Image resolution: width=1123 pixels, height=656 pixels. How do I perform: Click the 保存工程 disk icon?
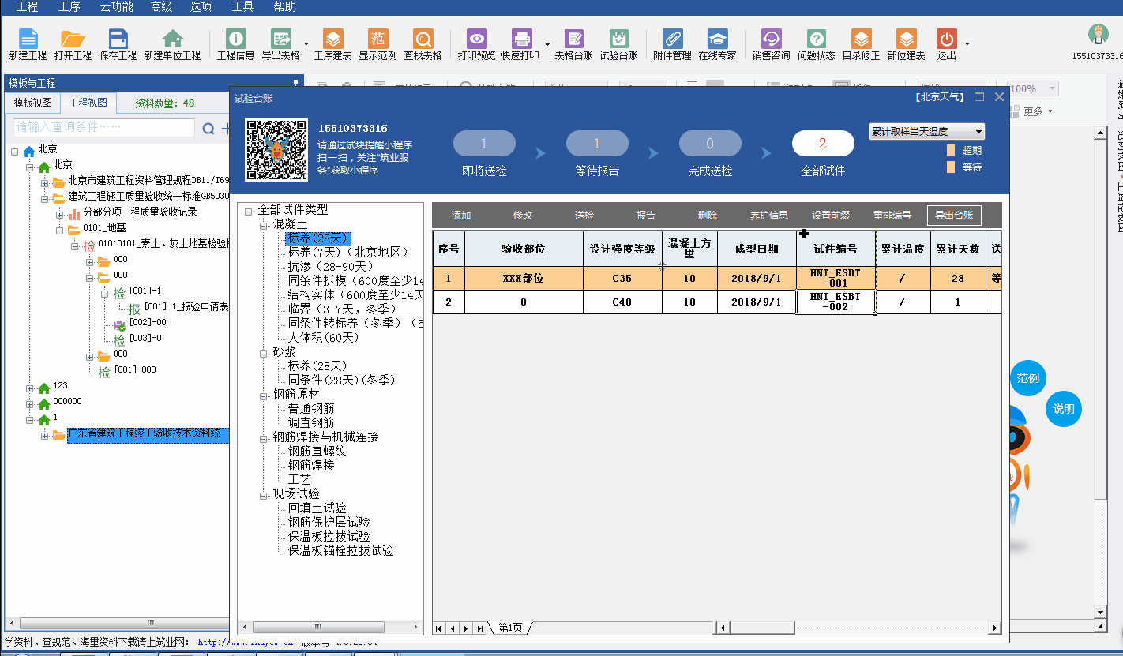tap(118, 39)
